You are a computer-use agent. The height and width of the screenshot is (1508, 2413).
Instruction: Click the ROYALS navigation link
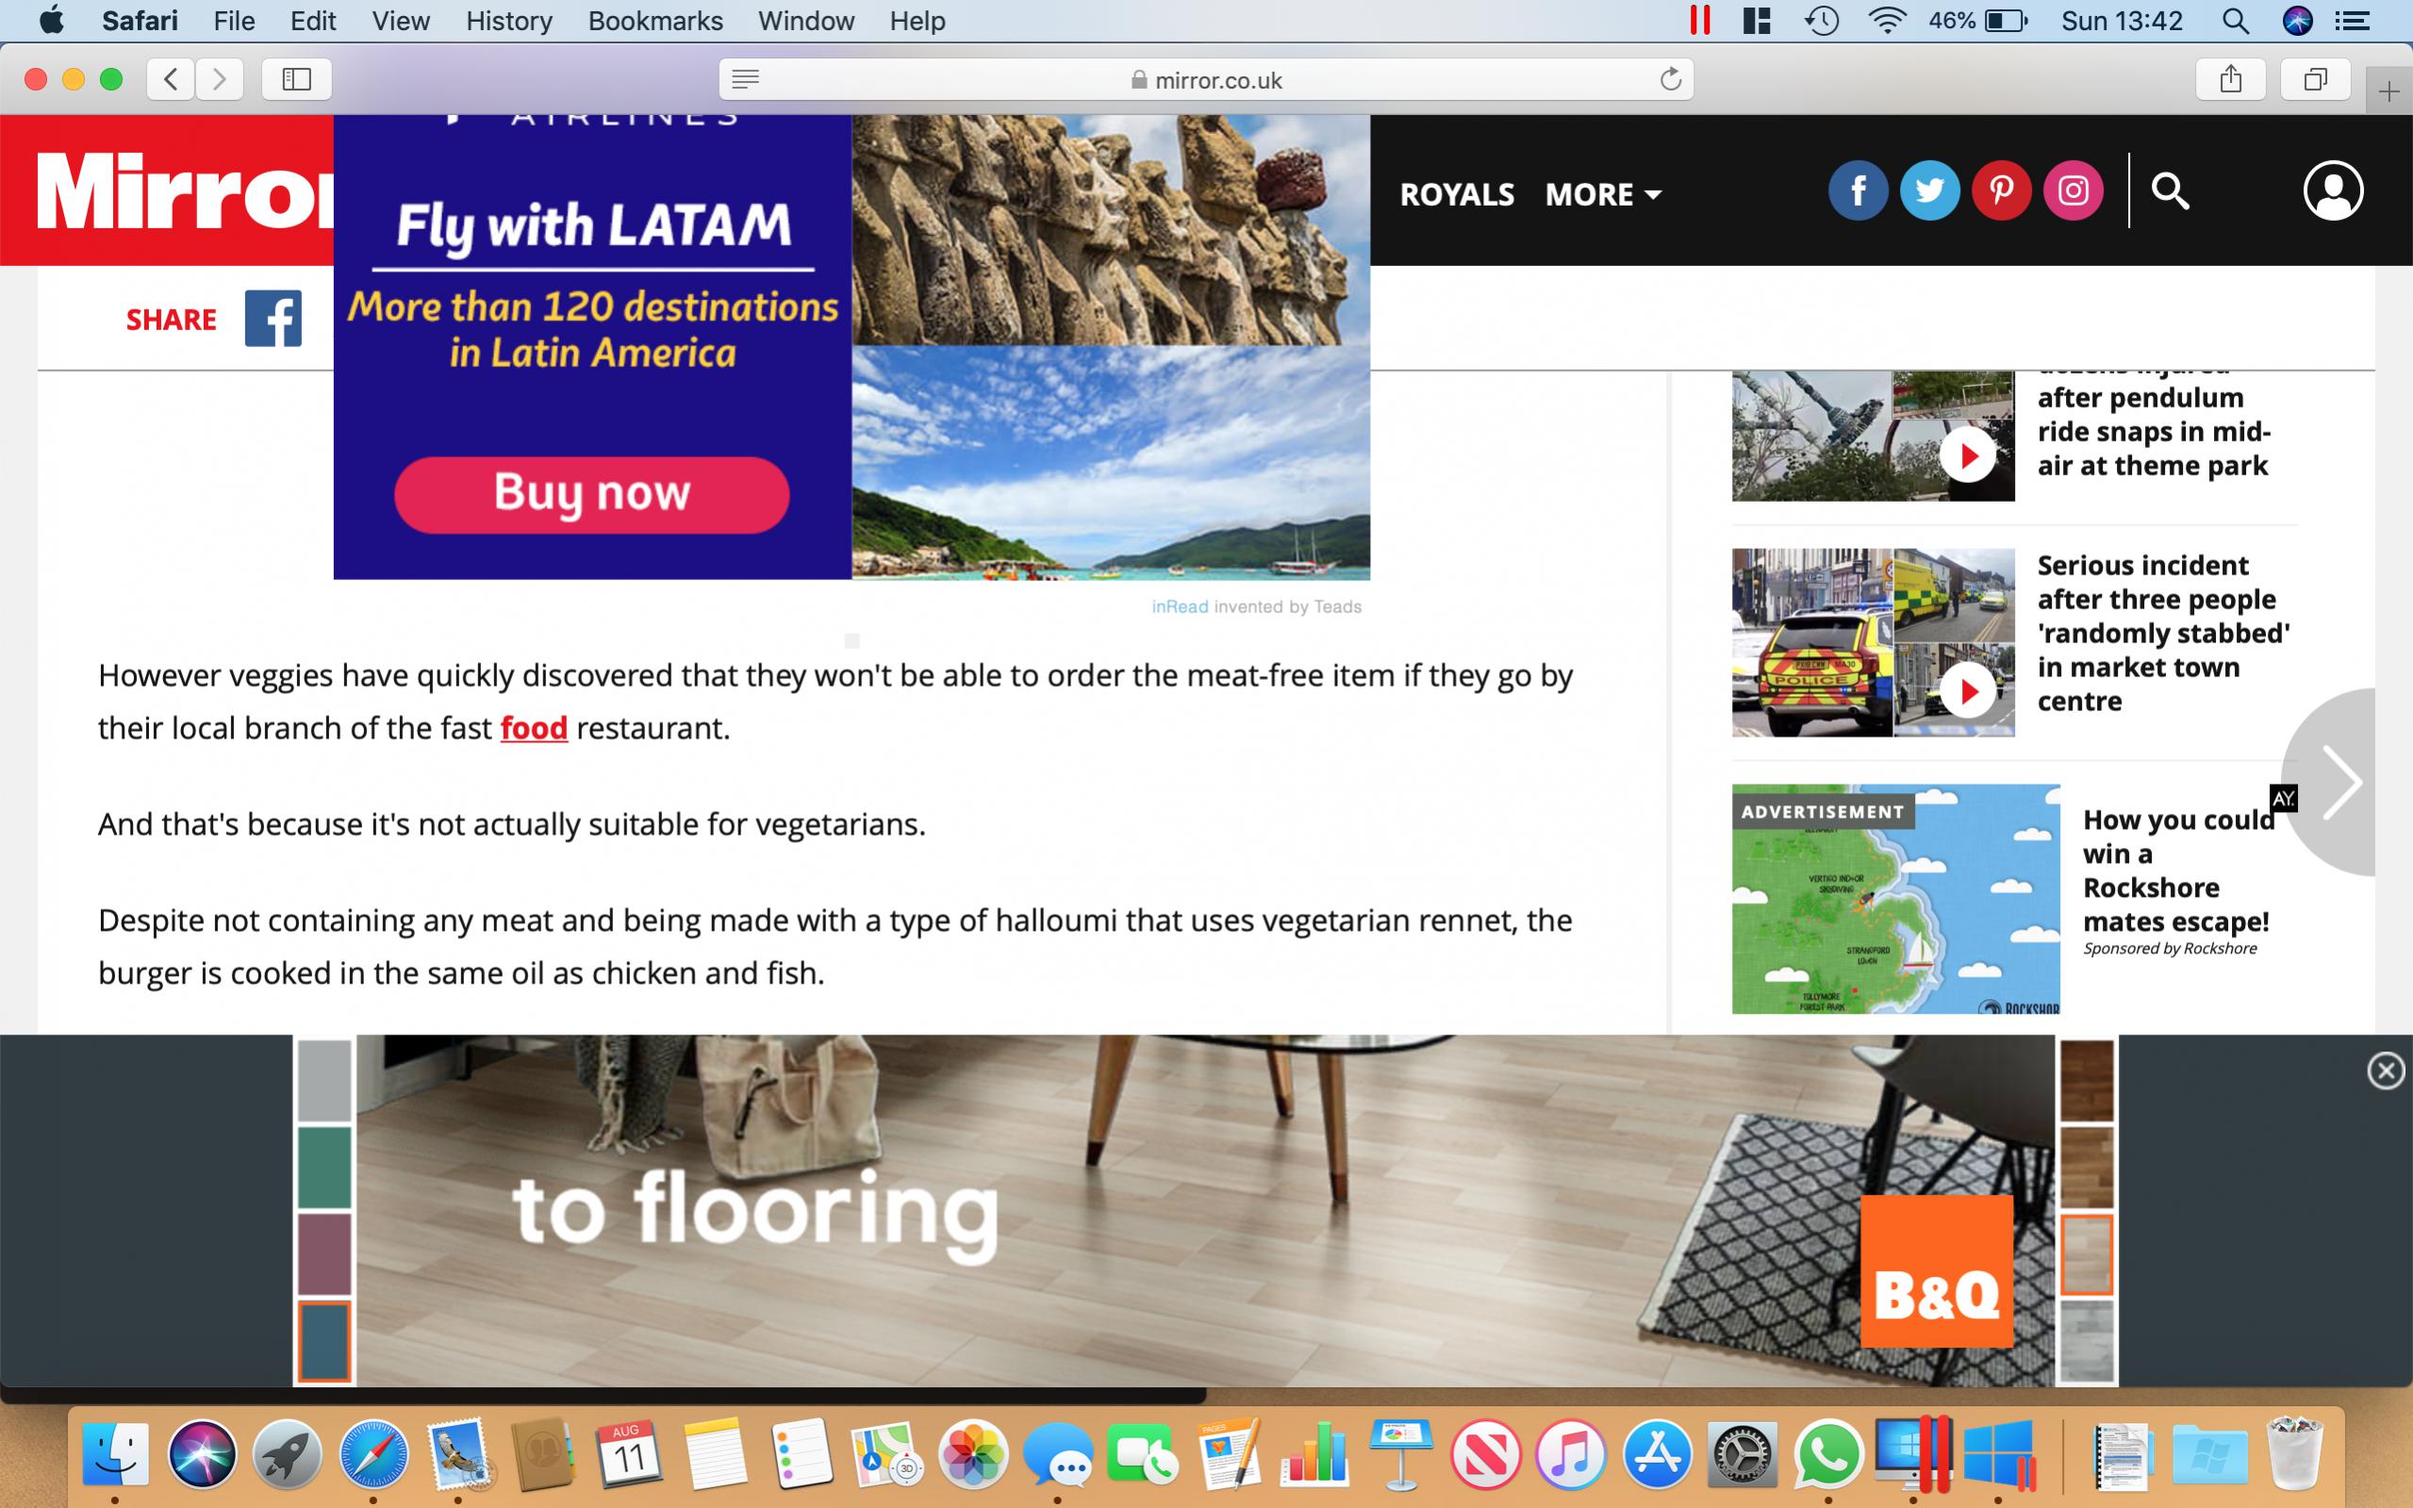(1457, 194)
